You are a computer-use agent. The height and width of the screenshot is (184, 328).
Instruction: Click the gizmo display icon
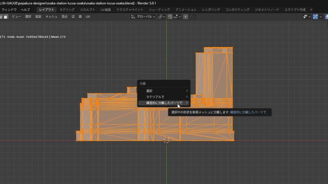tap(316, 17)
